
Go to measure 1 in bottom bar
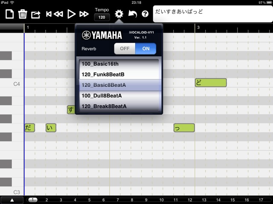(32, 200)
